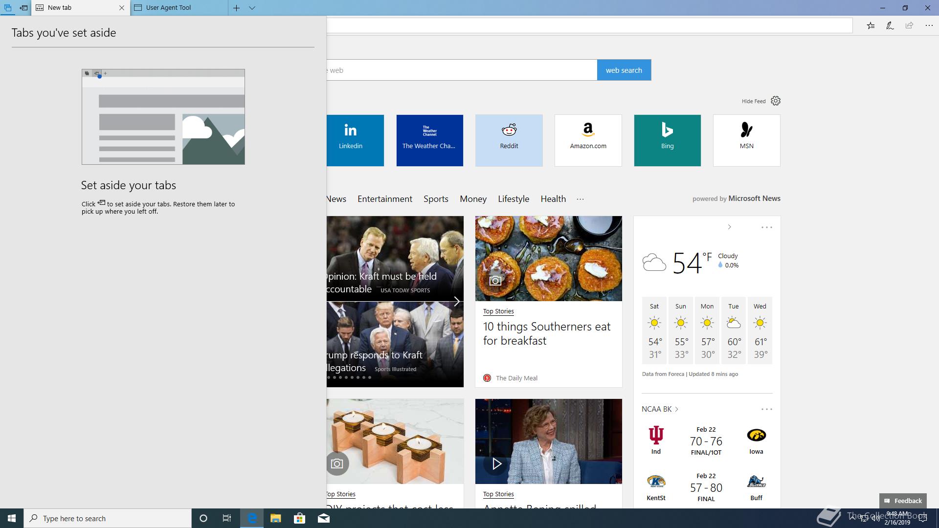Open the Feedback button
The width and height of the screenshot is (939, 528).
(903, 501)
